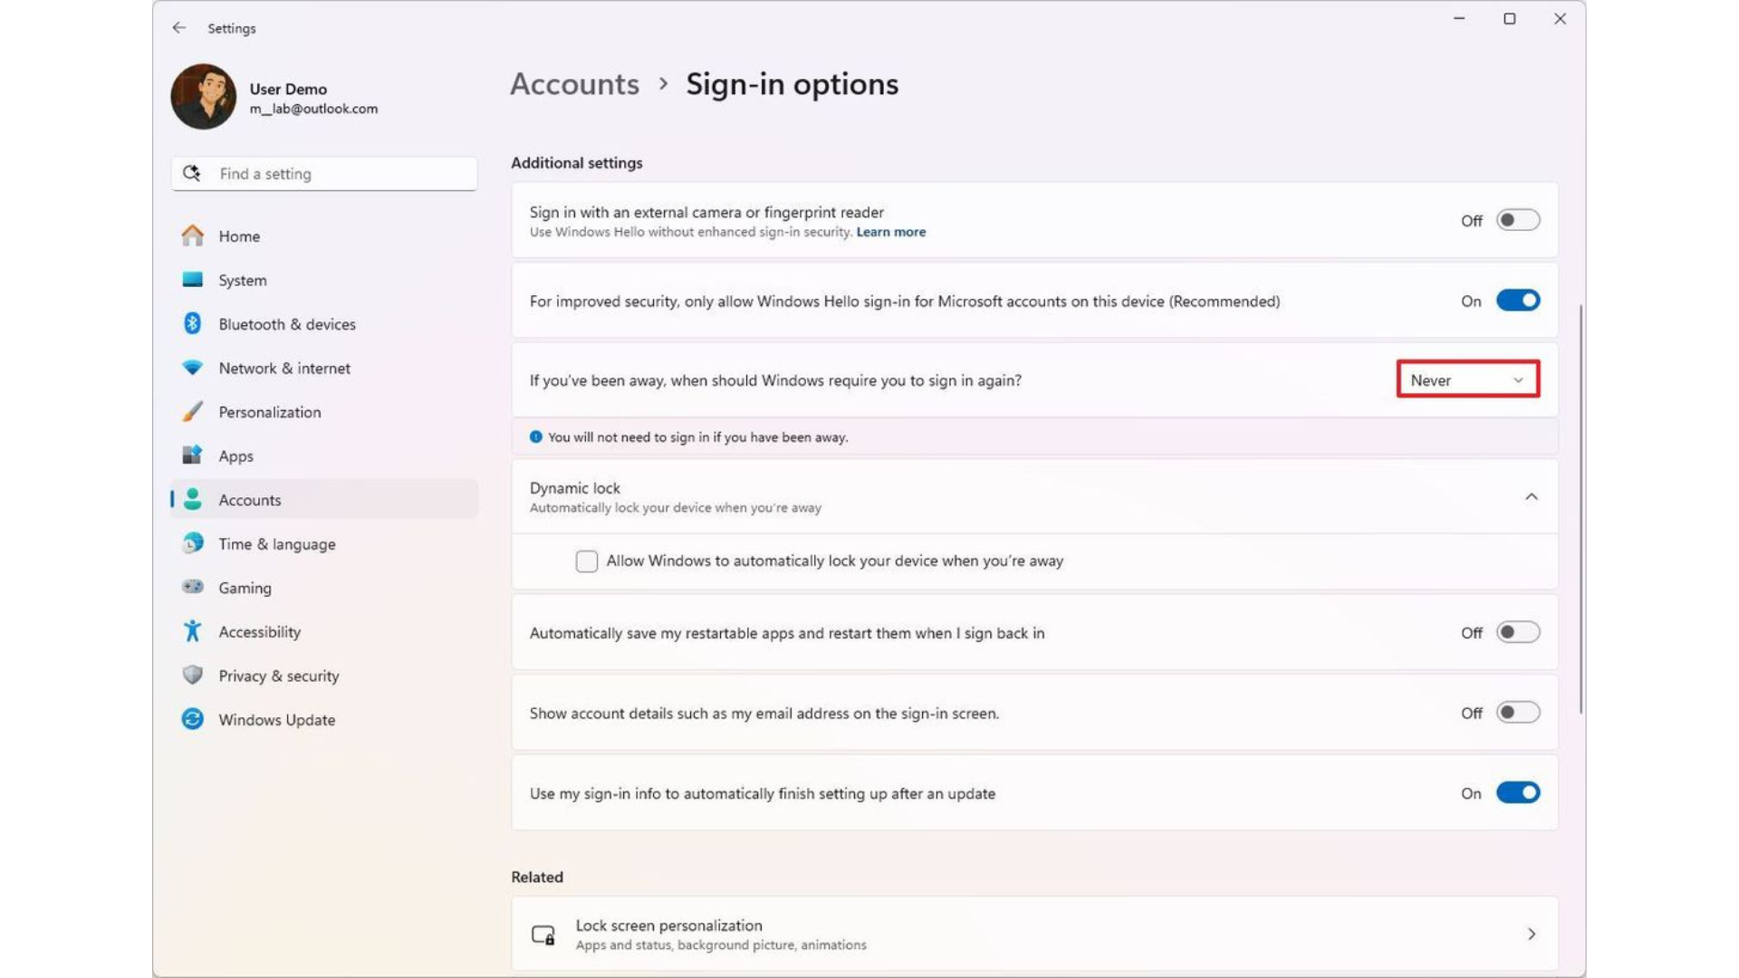Click the Network & internet icon
Image resolution: width=1739 pixels, height=978 pixels.
(192, 368)
